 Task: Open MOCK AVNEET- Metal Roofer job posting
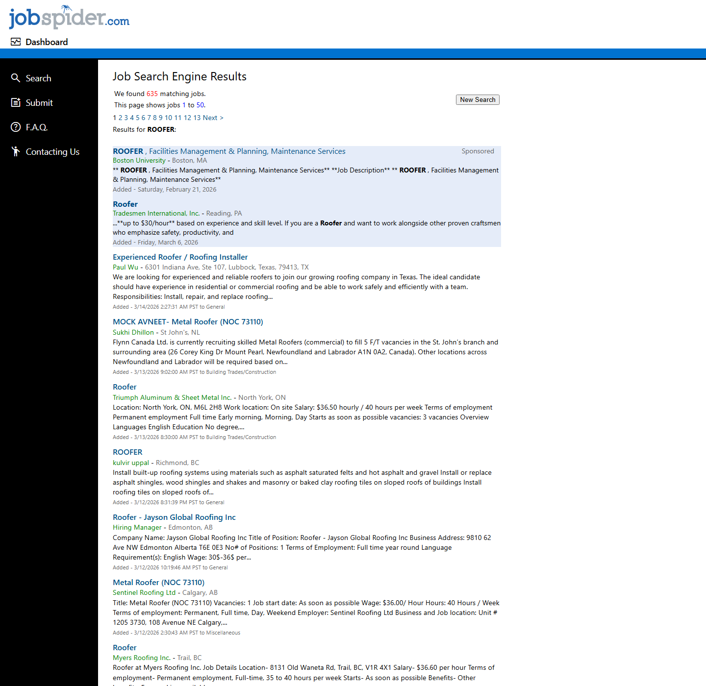coord(188,322)
